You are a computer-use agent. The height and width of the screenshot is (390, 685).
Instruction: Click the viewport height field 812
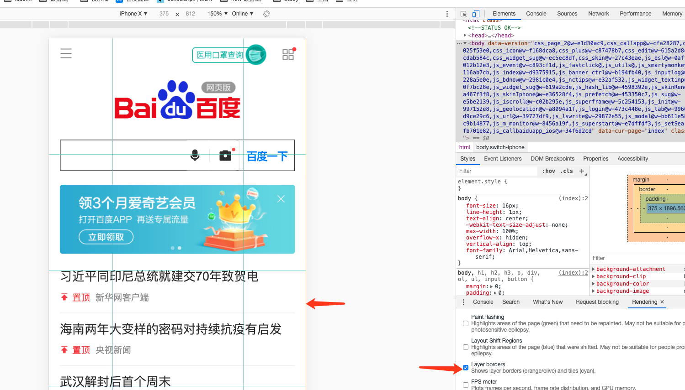[x=191, y=14]
